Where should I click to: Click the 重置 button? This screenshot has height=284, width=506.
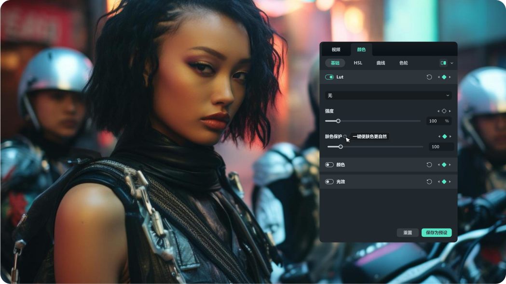(408, 232)
